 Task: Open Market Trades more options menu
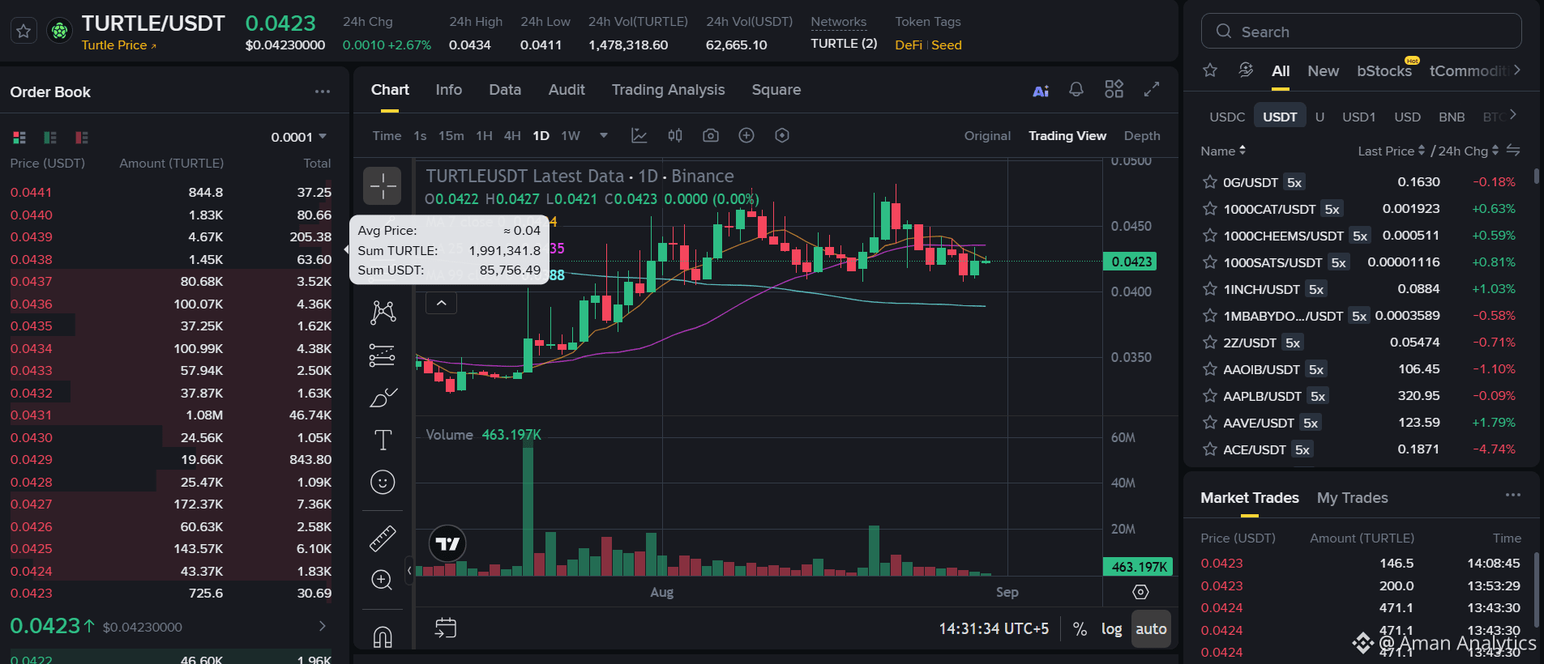pyautogui.click(x=1513, y=496)
